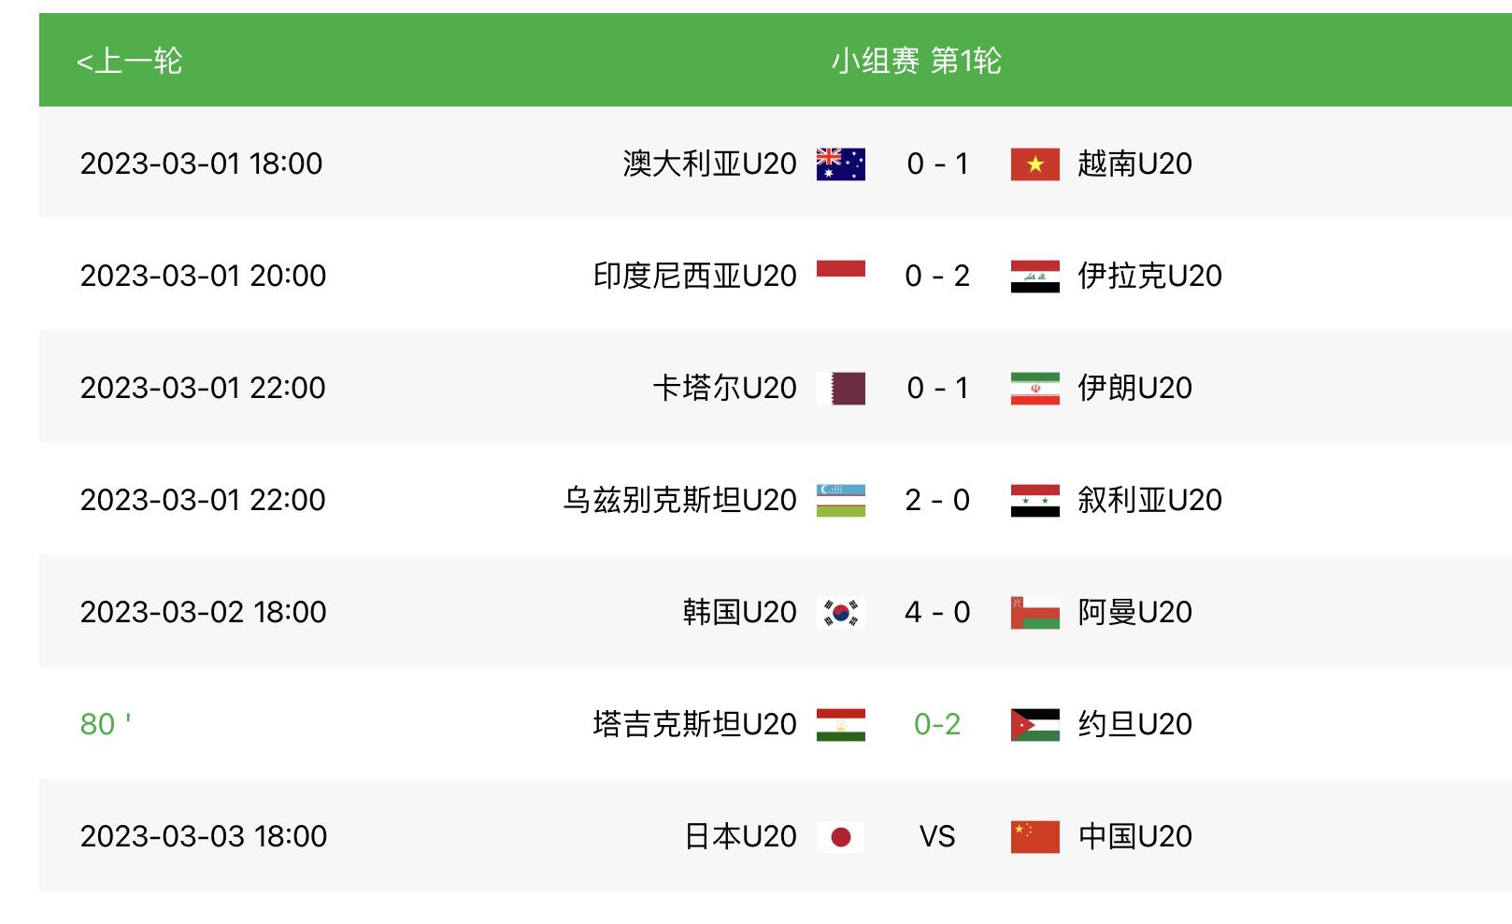Click the live 80' match minute indicator
1512x924 pixels.
[x=105, y=725]
